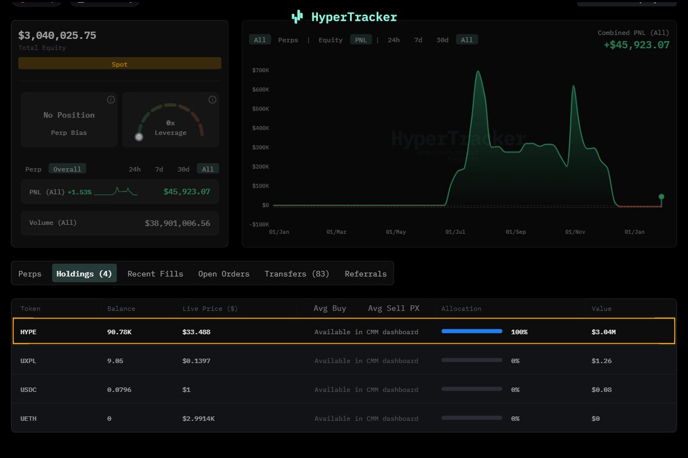Switch PNL view to Perp

click(33, 169)
